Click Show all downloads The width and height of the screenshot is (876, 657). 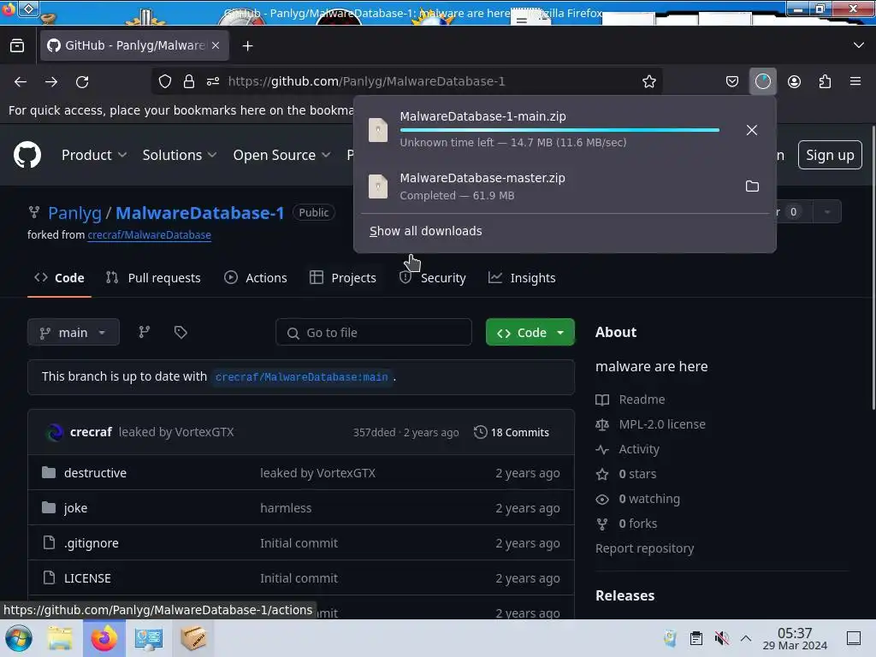click(426, 231)
